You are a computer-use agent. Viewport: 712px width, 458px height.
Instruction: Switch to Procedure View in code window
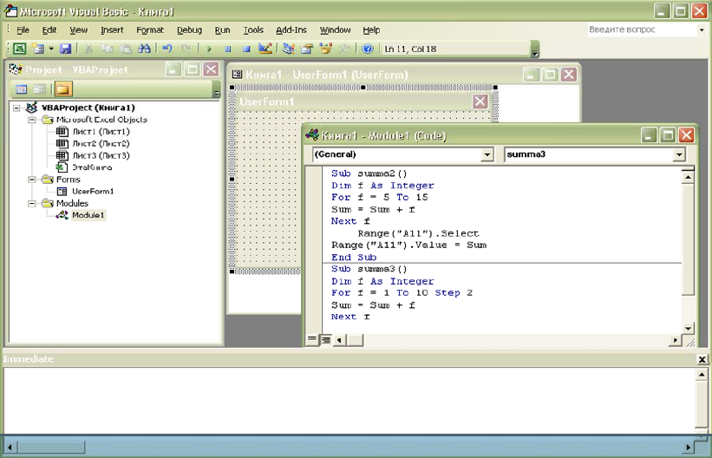point(311,339)
